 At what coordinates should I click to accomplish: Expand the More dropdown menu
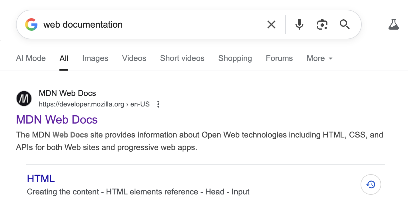(319, 58)
